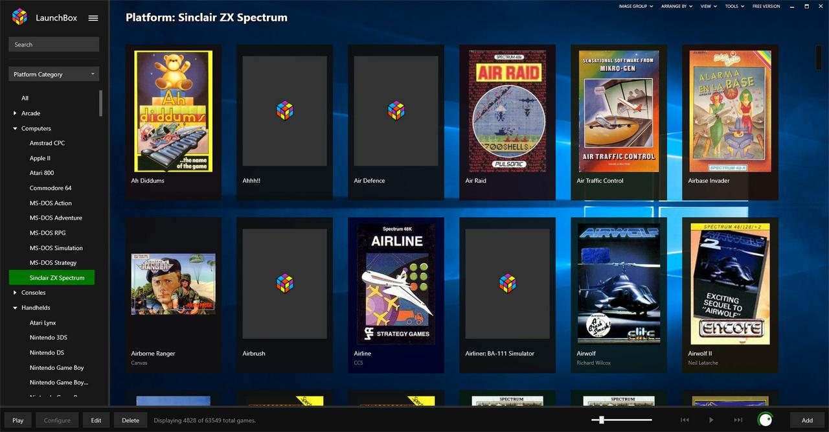Select MS-DOS Action platform

point(51,203)
